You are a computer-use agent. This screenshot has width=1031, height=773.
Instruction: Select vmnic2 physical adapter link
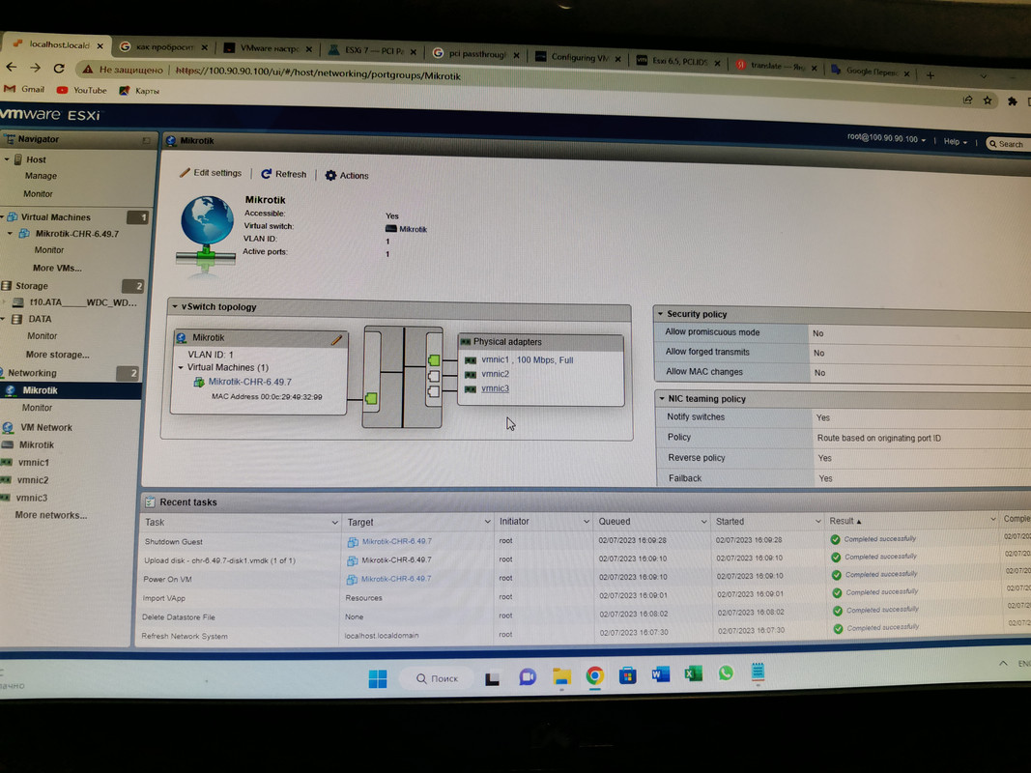pyautogui.click(x=495, y=374)
